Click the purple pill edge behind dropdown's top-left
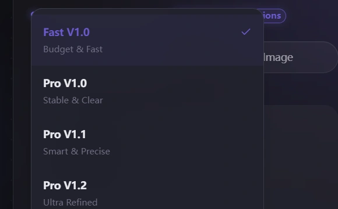This screenshot has width=338, height=209. point(32,14)
